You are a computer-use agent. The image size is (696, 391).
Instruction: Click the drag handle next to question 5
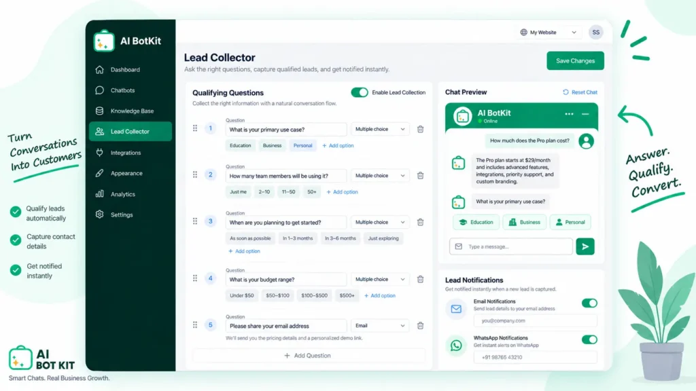tap(195, 325)
